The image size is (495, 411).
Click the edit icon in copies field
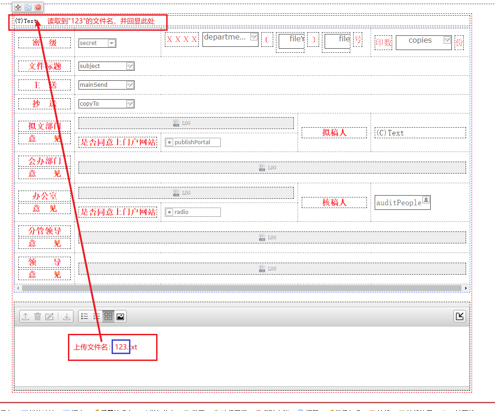point(447,40)
